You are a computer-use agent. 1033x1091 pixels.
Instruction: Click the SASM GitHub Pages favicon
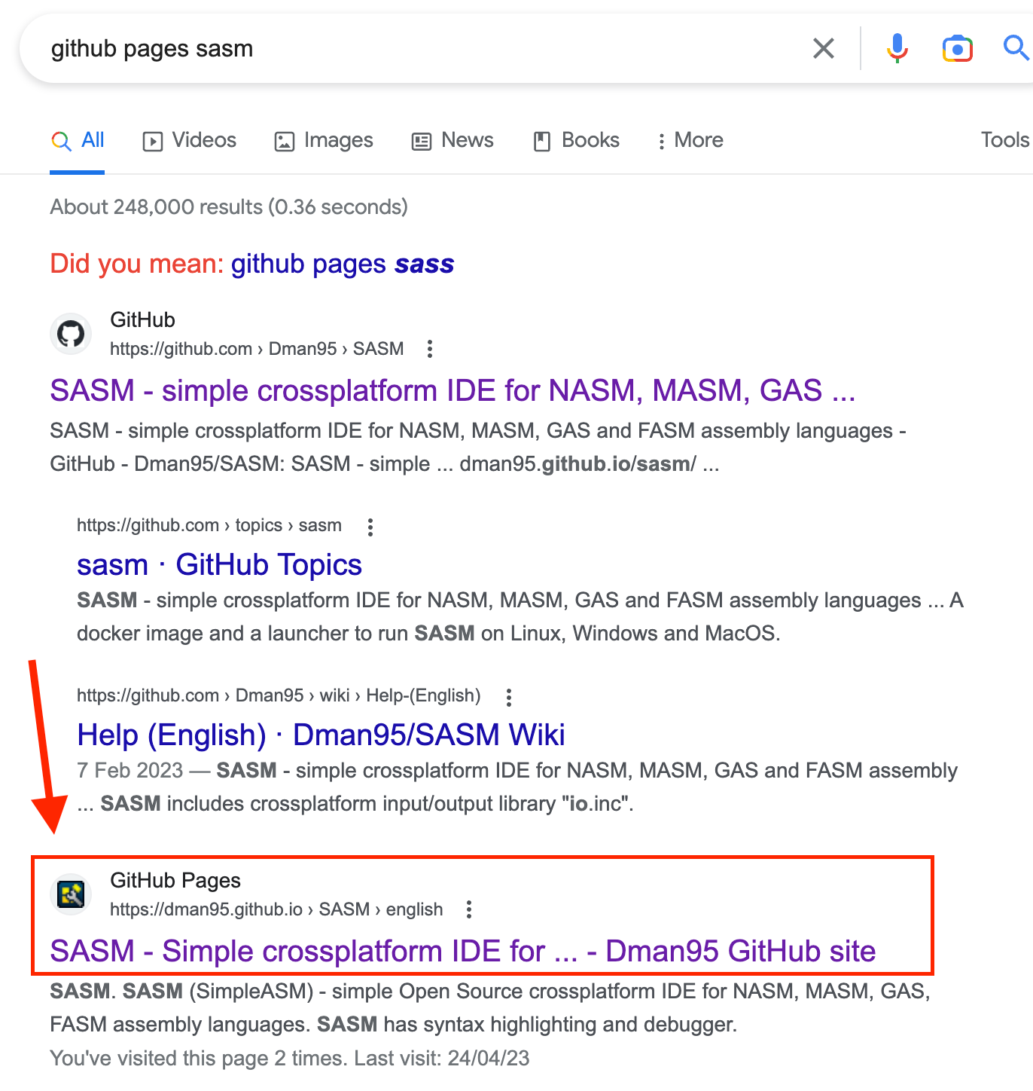(x=71, y=894)
